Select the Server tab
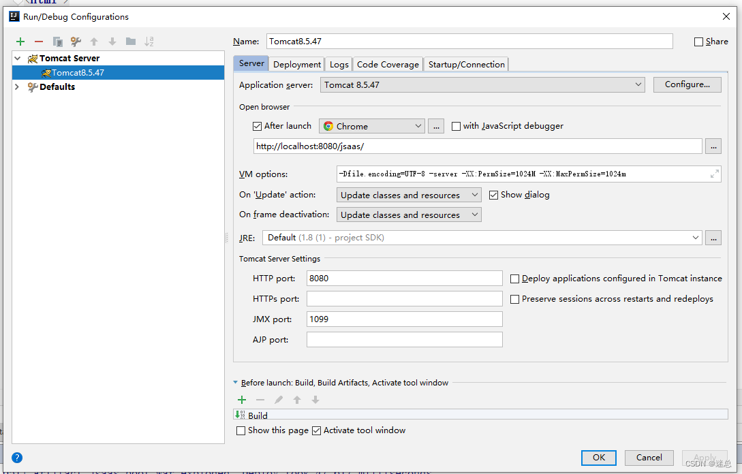This screenshot has width=742, height=474. coord(251,63)
